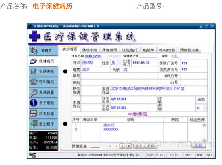
Task: Click the 确诊日期 column header
Action: point(91,120)
